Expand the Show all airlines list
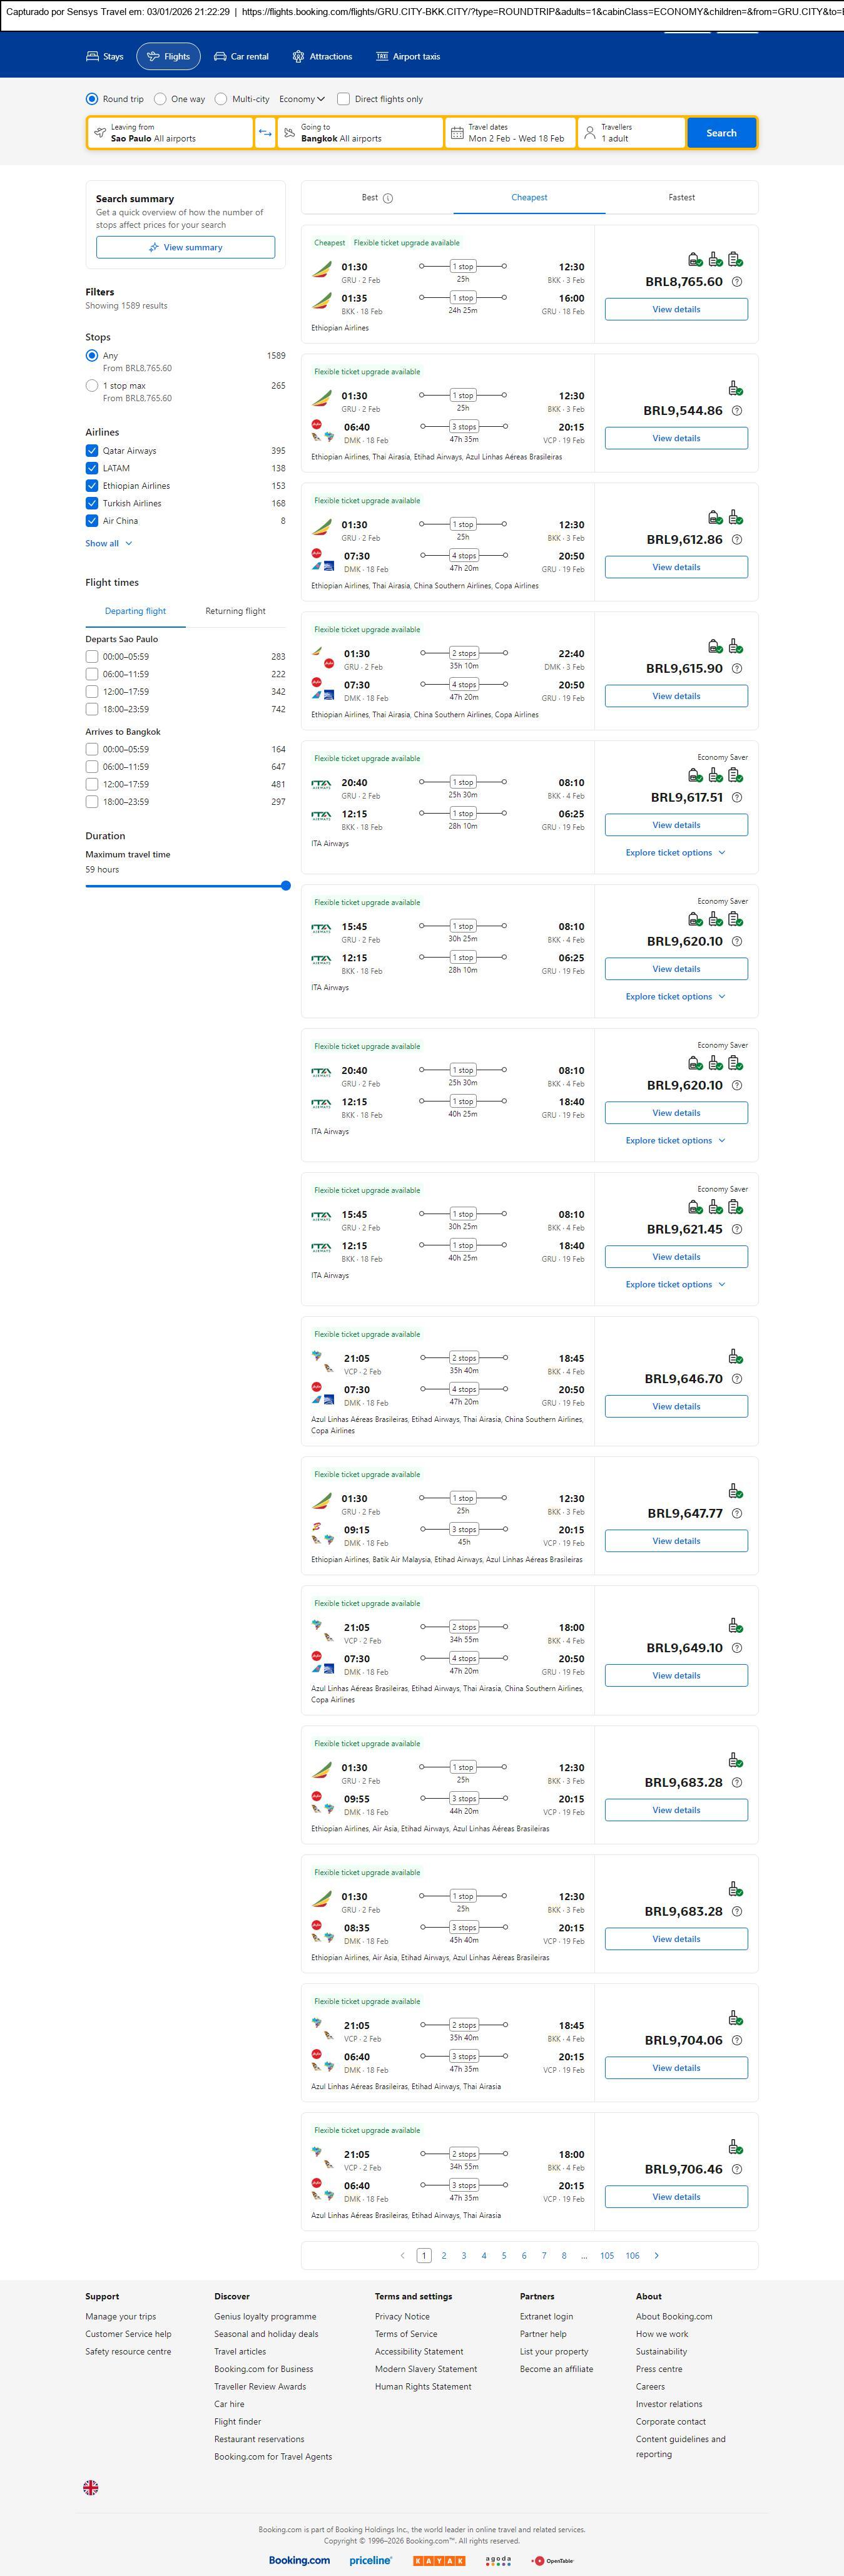The width and height of the screenshot is (844, 2576). tap(108, 544)
